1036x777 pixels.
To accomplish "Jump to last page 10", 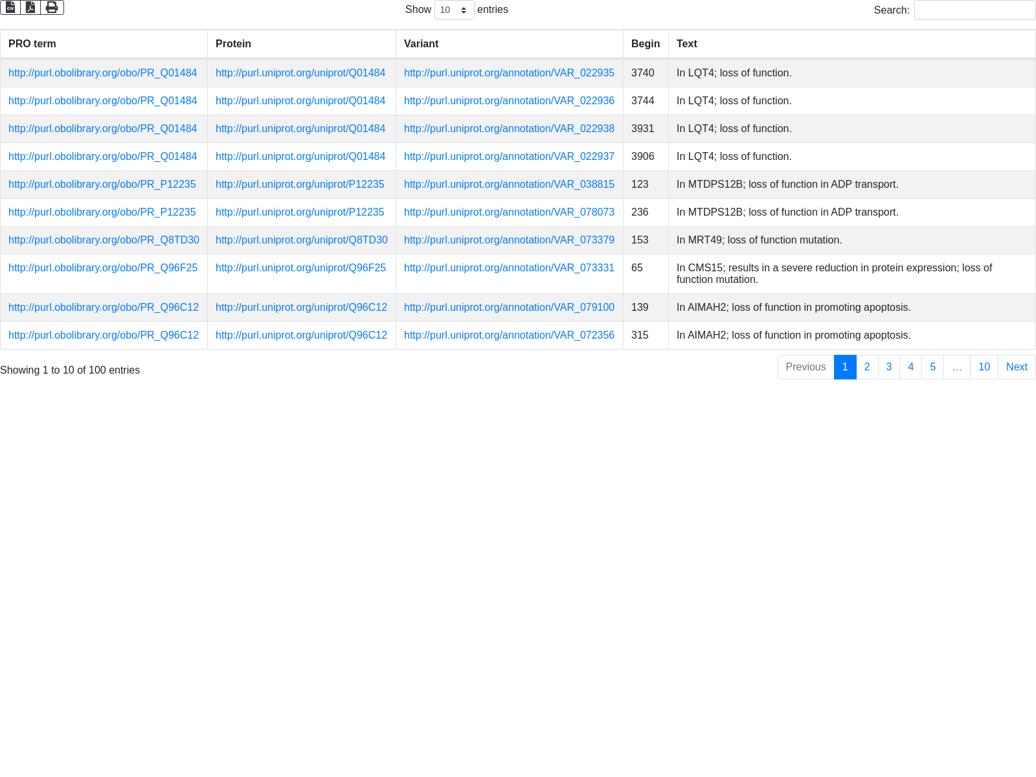I will pyautogui.click(x=984, y=367).
